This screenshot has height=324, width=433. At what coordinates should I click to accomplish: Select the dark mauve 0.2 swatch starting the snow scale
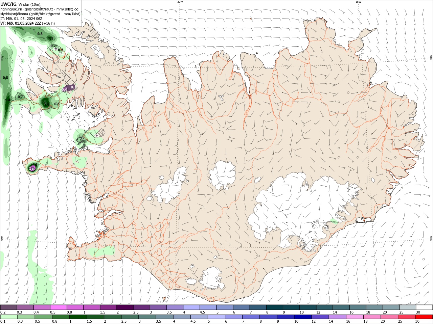8,307
